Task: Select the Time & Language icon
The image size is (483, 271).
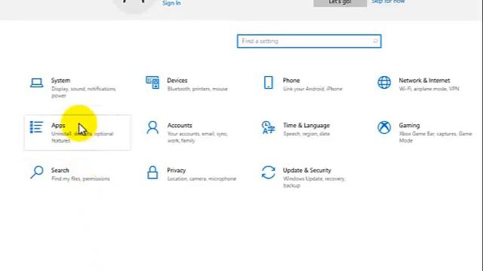Action: (269, 127)
